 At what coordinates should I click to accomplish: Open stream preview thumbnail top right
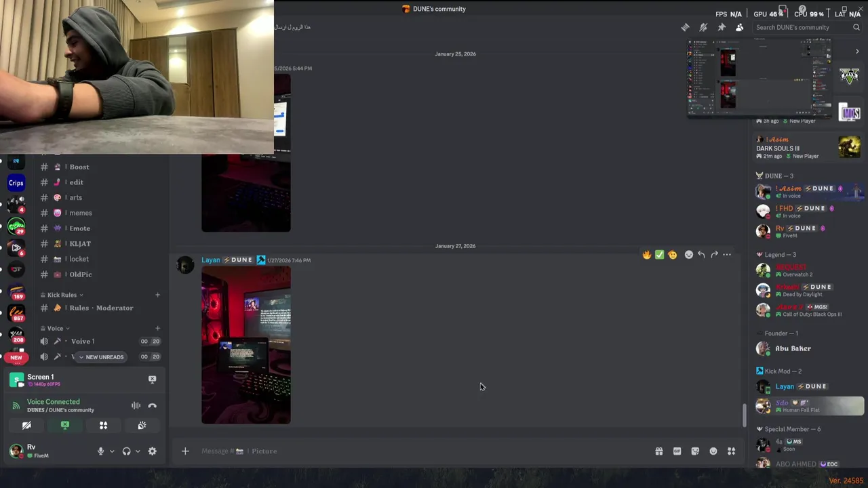pos(759,78)
